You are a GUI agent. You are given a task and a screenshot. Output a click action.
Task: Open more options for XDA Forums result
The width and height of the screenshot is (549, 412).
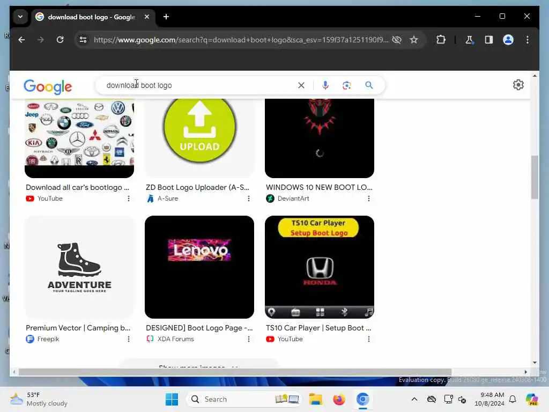(x=249, y=339)
